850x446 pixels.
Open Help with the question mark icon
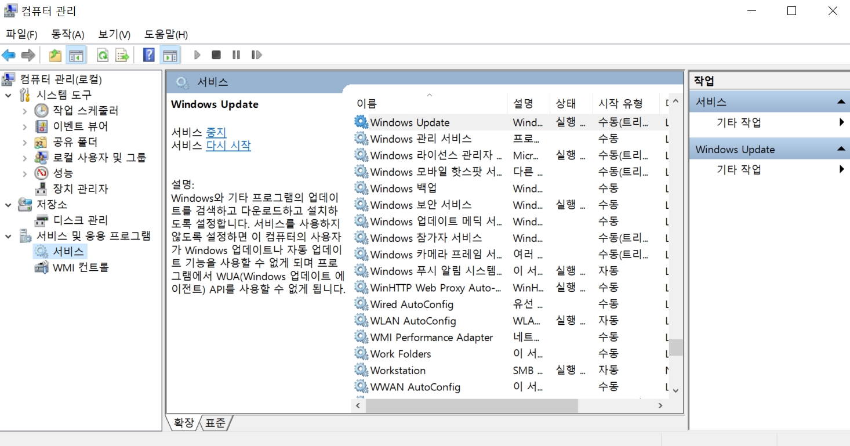coord(149,55)
